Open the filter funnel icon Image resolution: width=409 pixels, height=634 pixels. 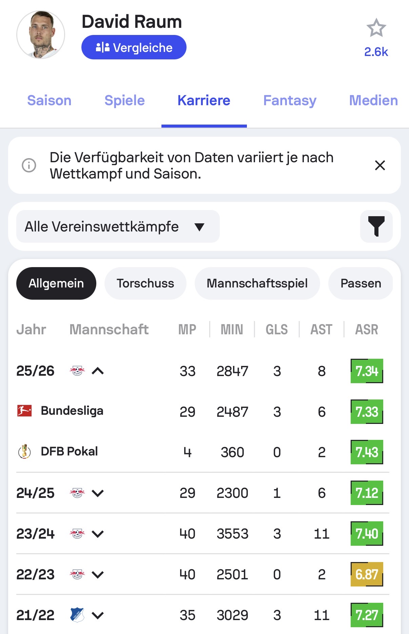coord(376,226)
